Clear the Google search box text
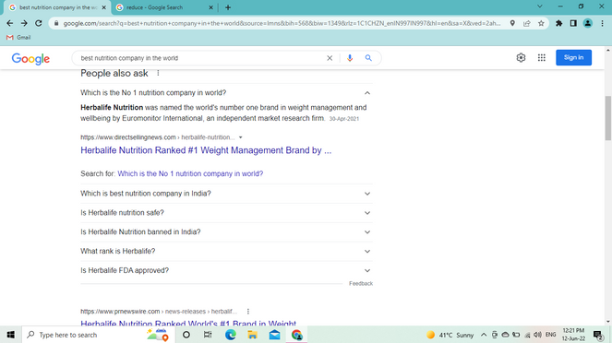This screenshot has height=343, width=612. [x=330, y=58]
